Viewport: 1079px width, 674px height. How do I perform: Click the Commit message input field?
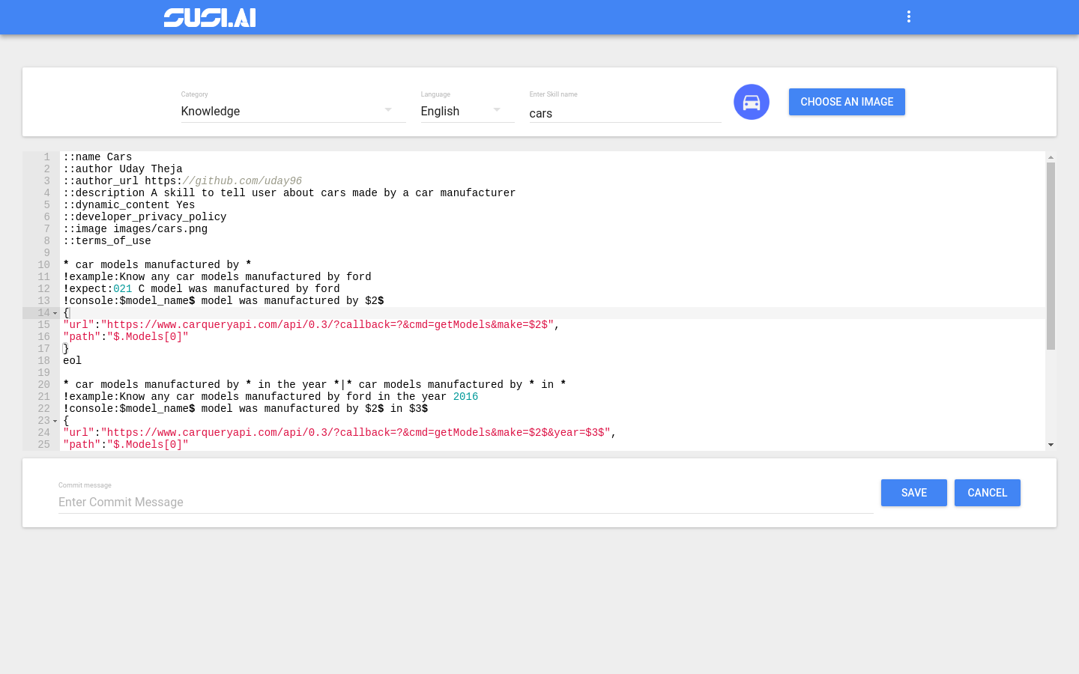coord(465,502)
